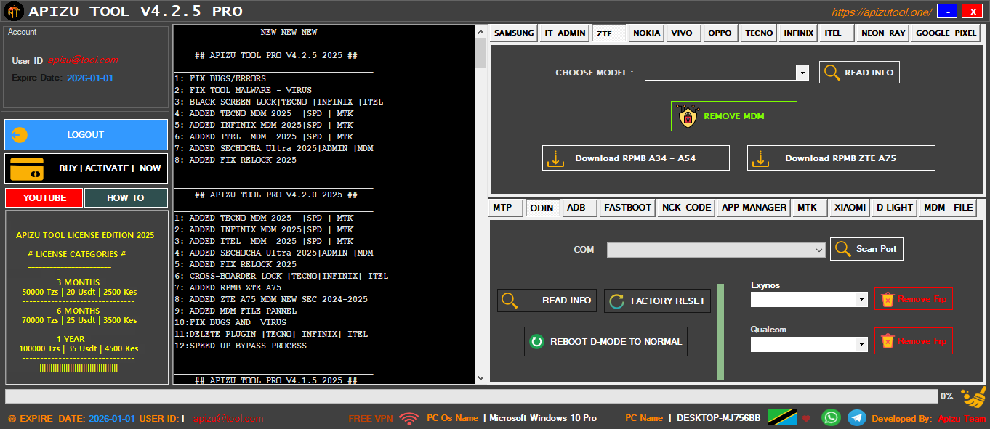This screenshot has width=990, height=429.
Task: Click log line '12:SPEED-UP BYPASS PROCESS'
Action: (241, 346)
